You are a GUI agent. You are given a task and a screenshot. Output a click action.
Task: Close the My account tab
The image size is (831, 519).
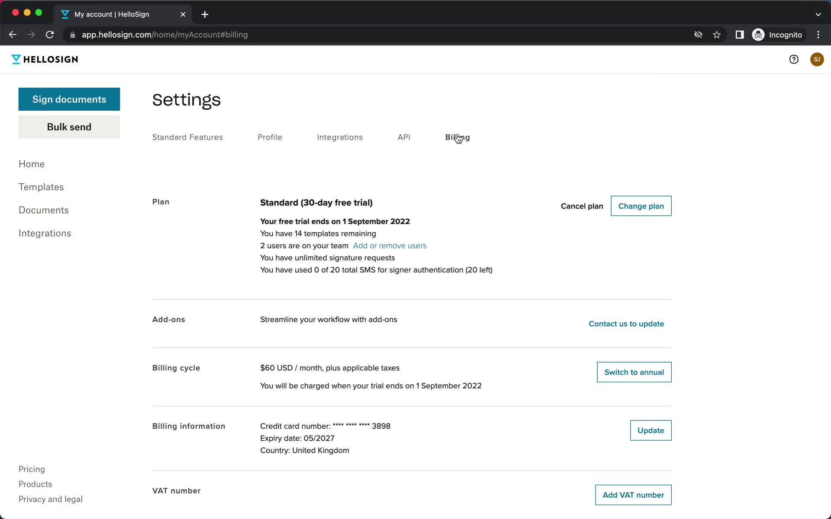183,14
